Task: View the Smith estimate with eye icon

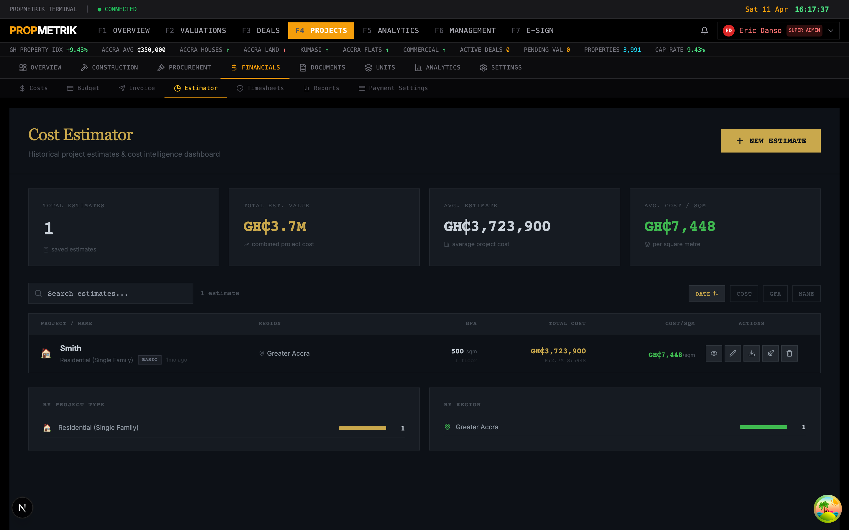Action: coord(714,353)
